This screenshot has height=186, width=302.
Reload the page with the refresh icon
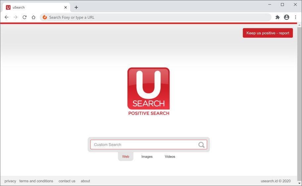[25, 17]
